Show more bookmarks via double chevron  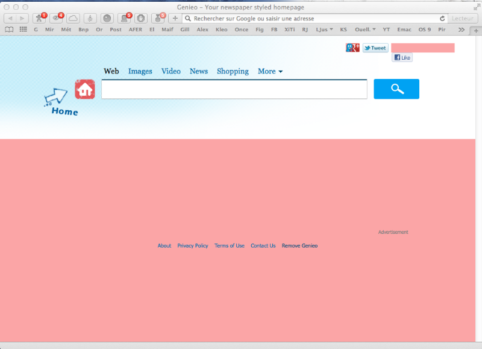(461, 30)
